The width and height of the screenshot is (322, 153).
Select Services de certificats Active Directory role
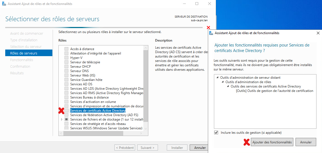98,111
